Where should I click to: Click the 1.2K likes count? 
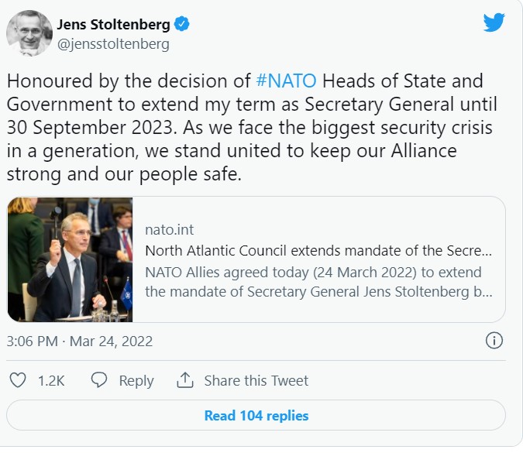tap(51, 381)
